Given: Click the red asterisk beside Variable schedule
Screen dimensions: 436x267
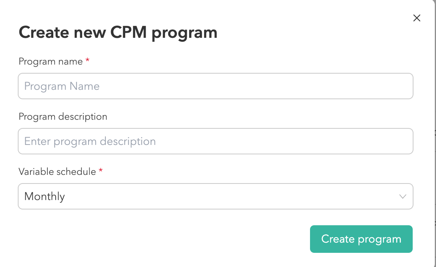Looking at the screenshot, I should 101,171.
